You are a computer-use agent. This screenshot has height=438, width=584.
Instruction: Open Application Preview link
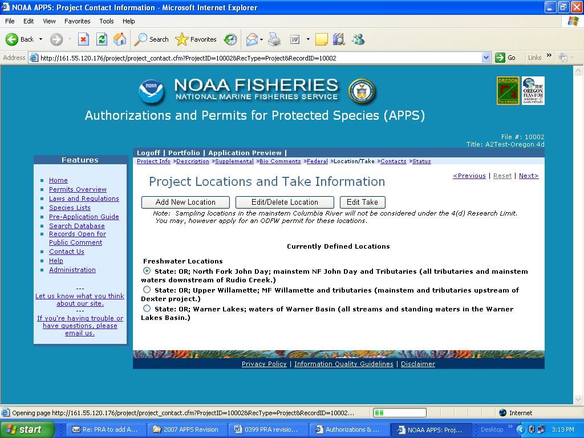[245, 153]
